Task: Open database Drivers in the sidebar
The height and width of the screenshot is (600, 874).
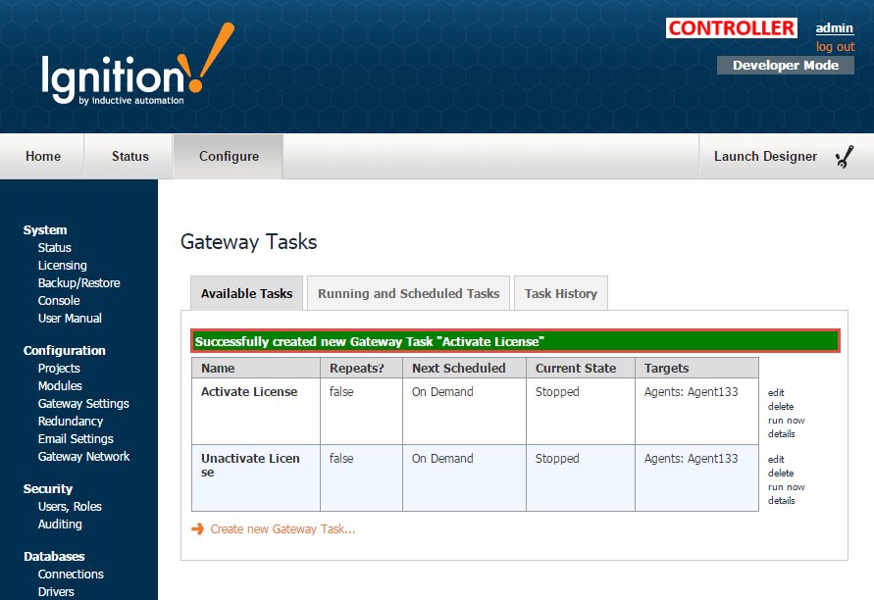Action: tap(56, 591)
